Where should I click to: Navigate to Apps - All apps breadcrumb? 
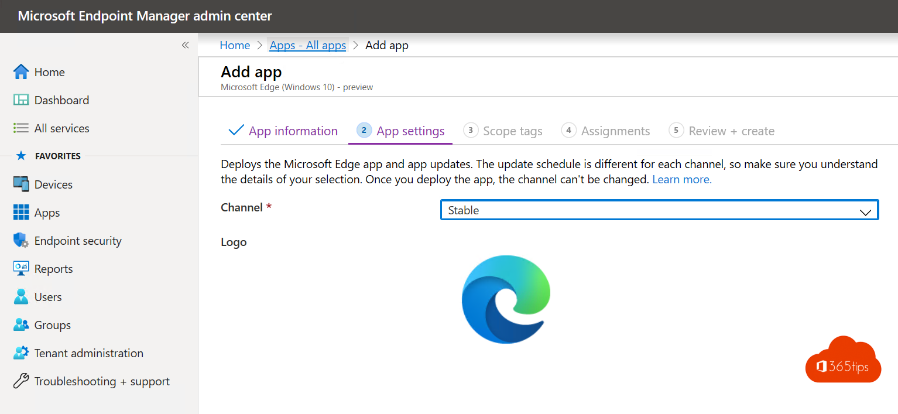pyautogui.click(x=308, y=45)
